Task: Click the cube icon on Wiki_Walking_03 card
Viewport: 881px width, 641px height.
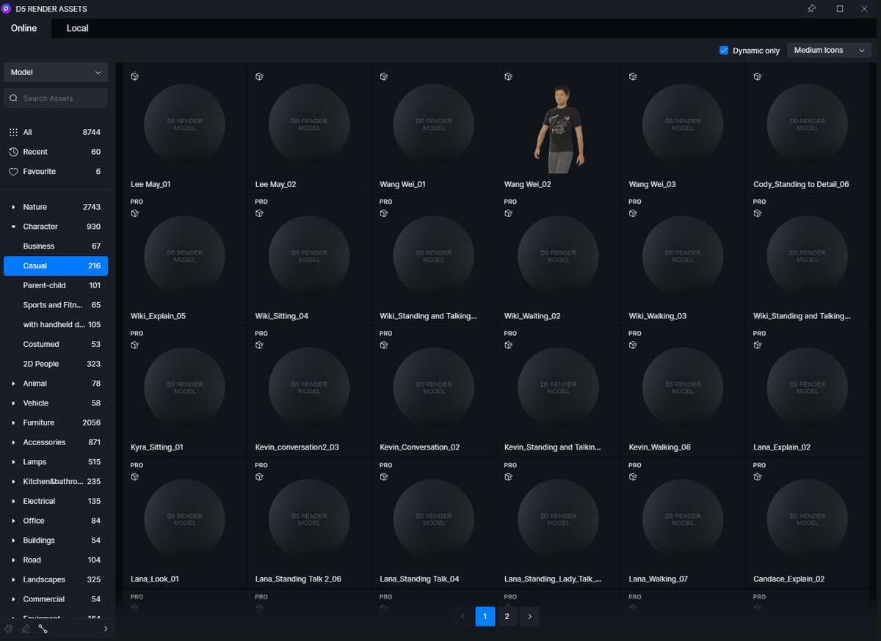Action: click(633, 213)
